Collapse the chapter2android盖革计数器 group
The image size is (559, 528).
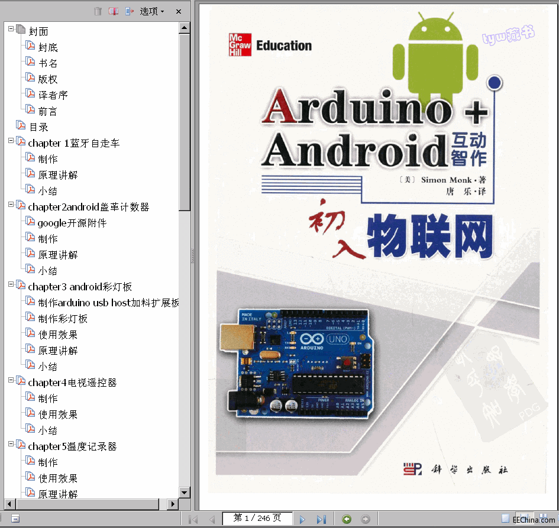tap(11, 204)
